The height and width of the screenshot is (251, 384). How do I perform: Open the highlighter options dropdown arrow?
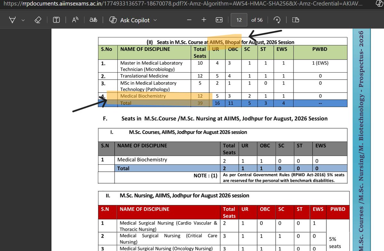(x=23, y=20)
